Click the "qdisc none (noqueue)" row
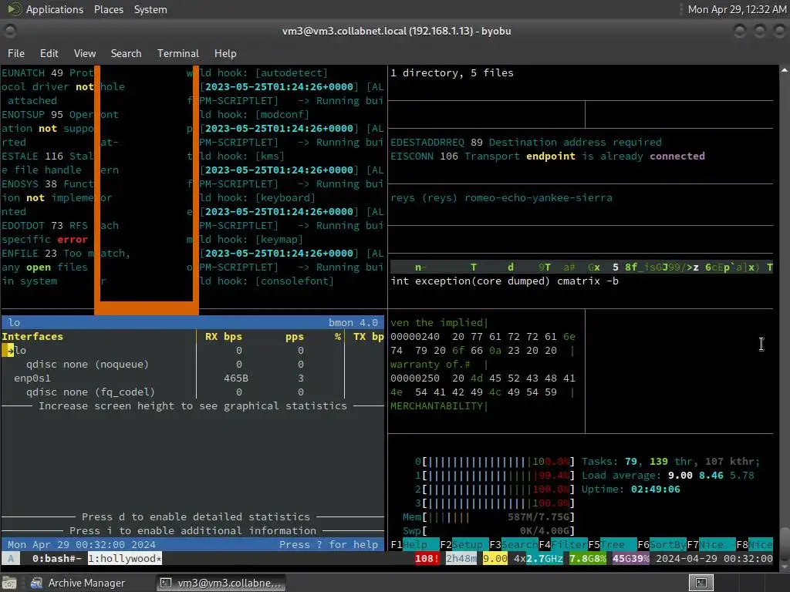Screen dimensions: 790x592 (x=87, y=364)
